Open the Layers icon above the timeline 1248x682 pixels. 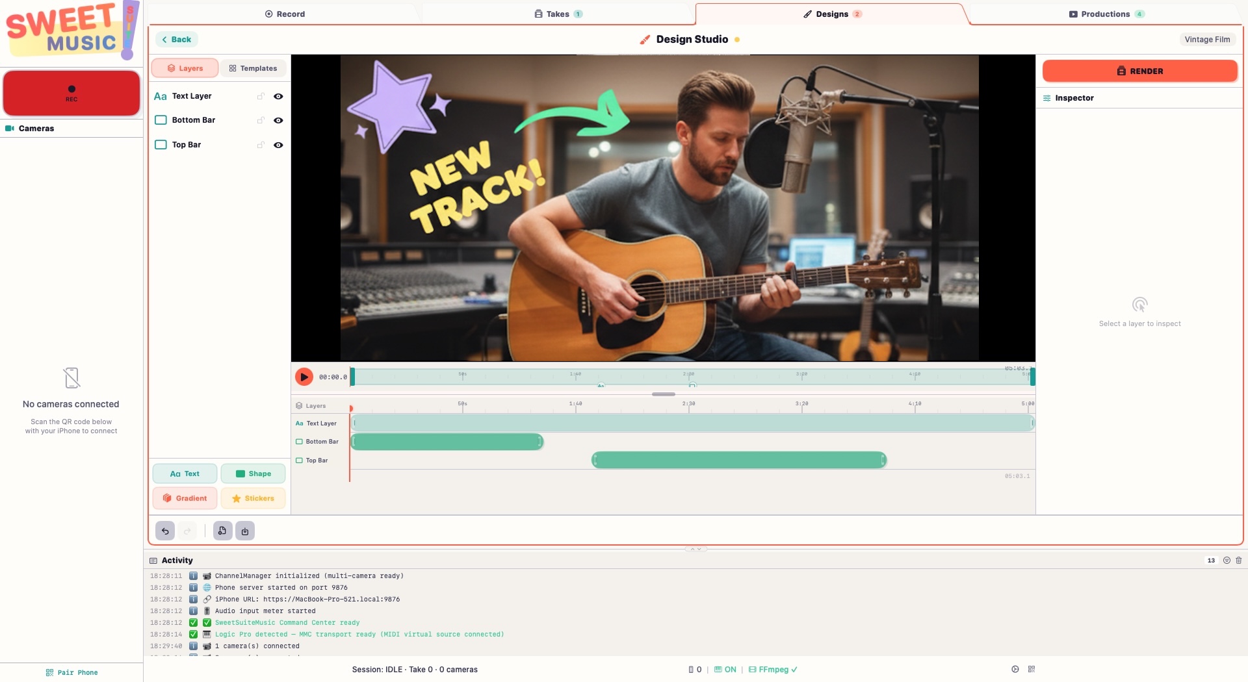click(x=299, y=405)
